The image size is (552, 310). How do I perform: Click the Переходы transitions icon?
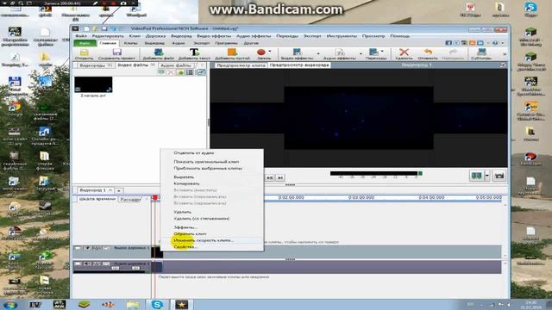coord(373,53)
